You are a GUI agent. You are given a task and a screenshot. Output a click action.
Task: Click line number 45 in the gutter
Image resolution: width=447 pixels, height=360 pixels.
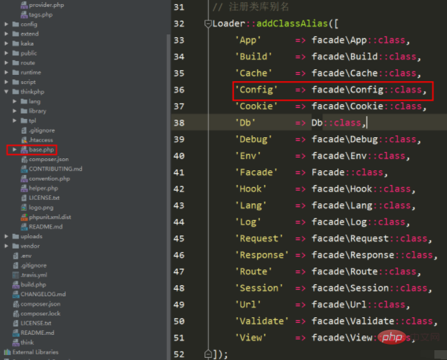pyautogui.click(x=179, y=239)
